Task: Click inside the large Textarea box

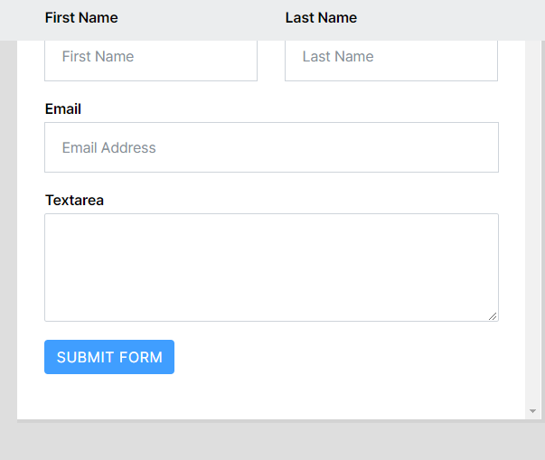Action: tap(271, 267)
